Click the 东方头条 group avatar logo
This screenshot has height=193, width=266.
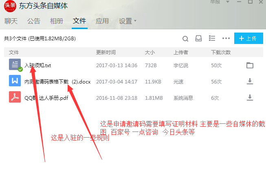pos(10,6)
